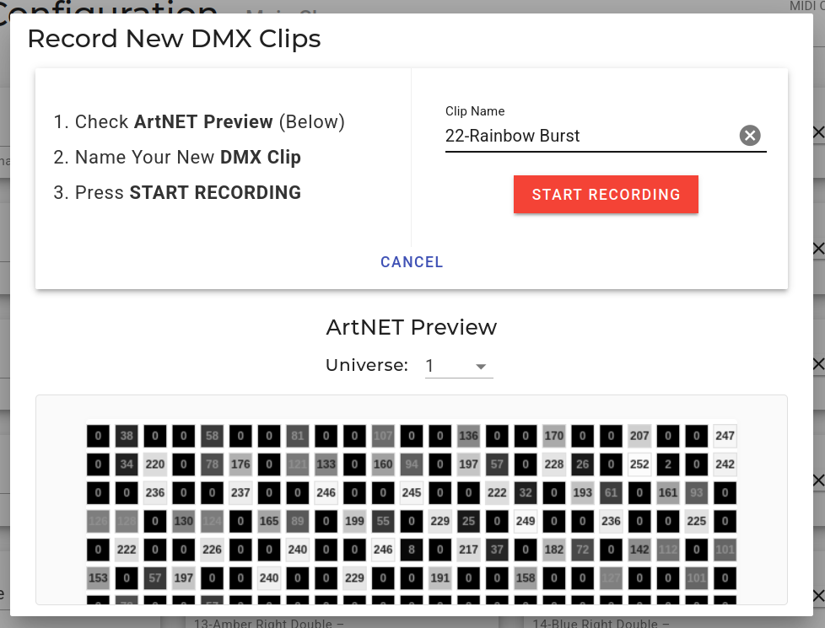
Task: Select the cell showing value 220
Action: point(155,464)
